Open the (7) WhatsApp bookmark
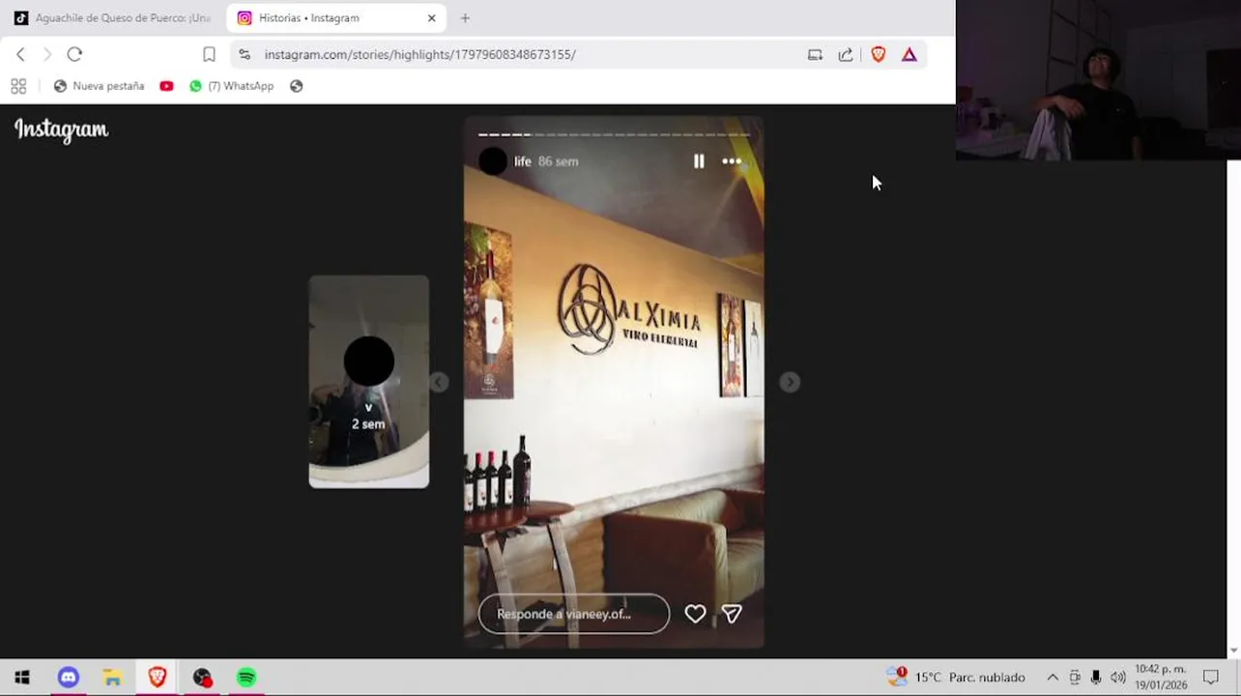1241x696 pixels. tap(231, 86)
